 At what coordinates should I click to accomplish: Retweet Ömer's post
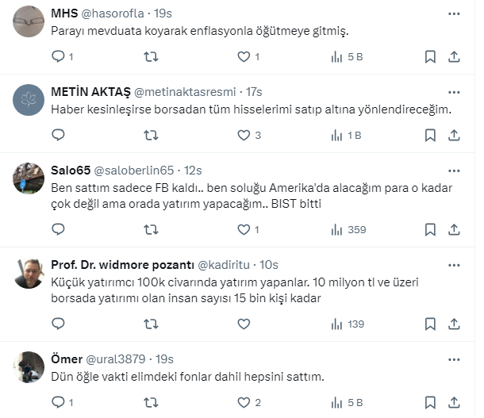point(150,402)
